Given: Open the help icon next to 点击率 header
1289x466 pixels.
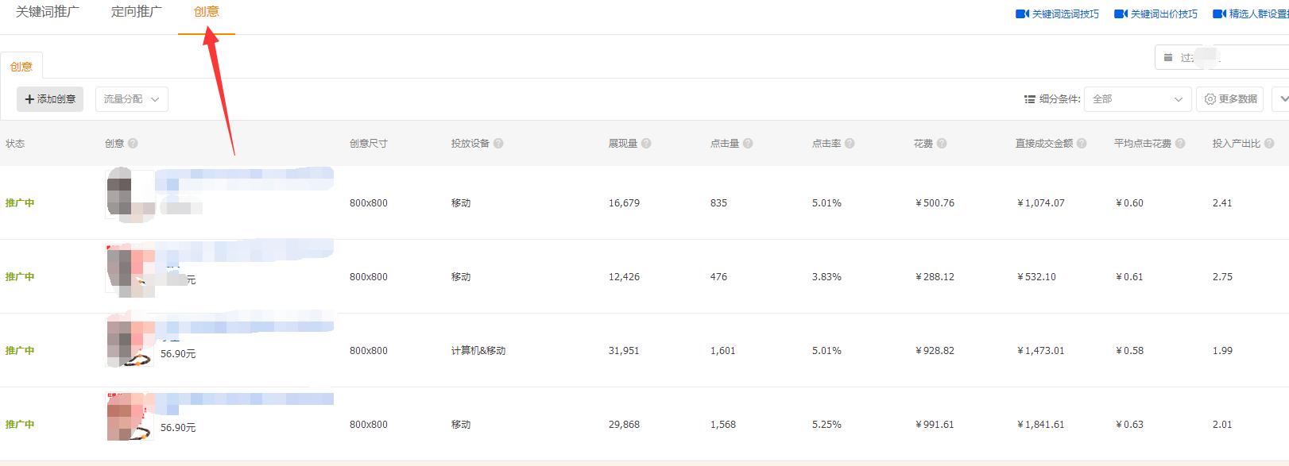Looking at the screenshot, I should [850, 143].
